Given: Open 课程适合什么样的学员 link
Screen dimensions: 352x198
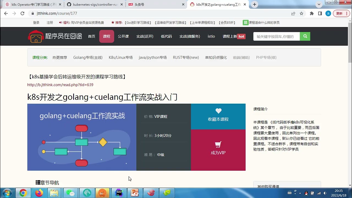Looking at the screenshot, I should (x=264, y=23).
